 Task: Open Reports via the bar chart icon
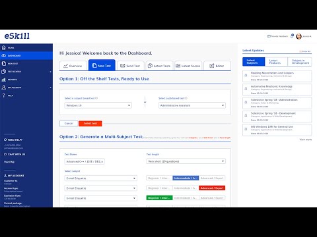coord(3,80)
